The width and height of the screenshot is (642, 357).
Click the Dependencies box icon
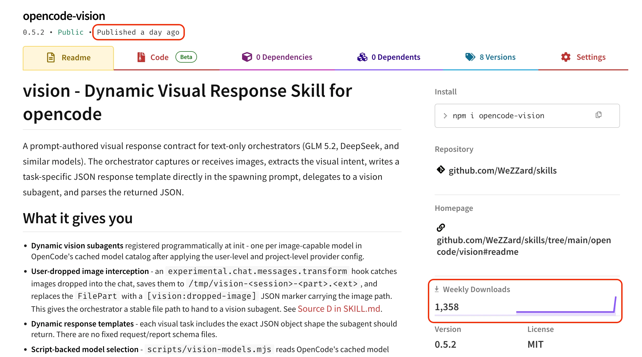(247, 57)
